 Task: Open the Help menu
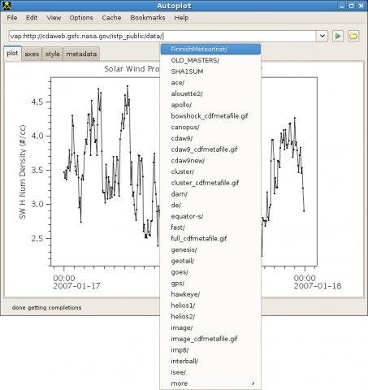[181, 18]
